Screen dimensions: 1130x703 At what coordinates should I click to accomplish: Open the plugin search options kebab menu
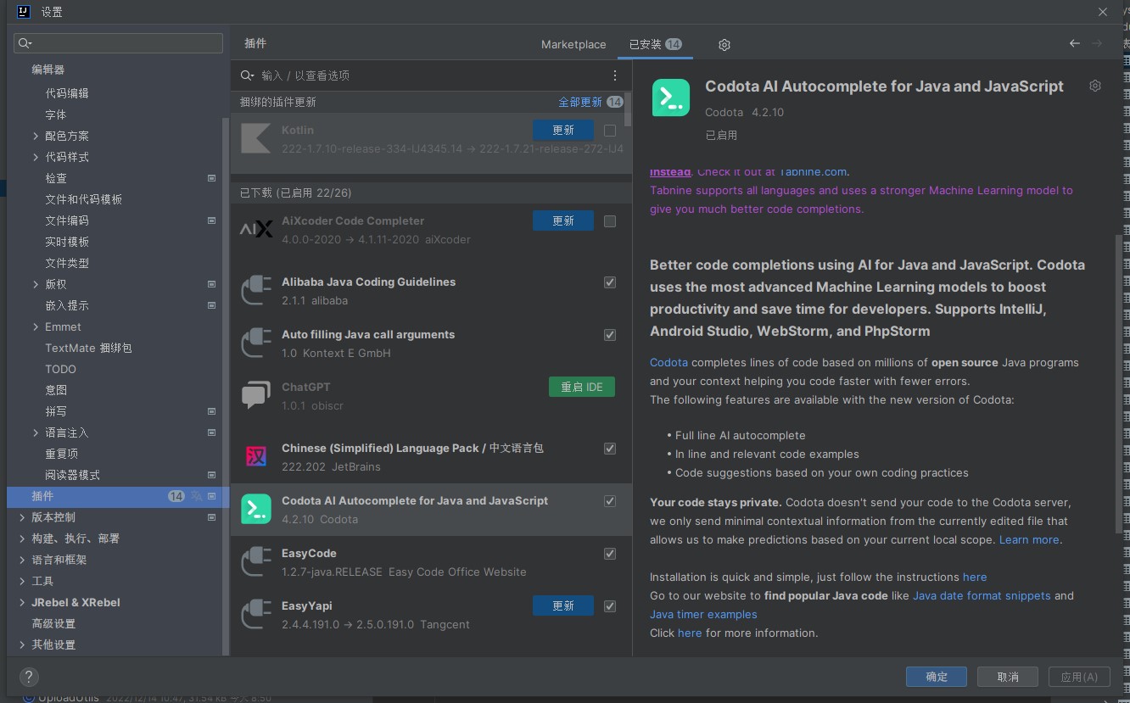pyautogui.click(x=616, y=75)
